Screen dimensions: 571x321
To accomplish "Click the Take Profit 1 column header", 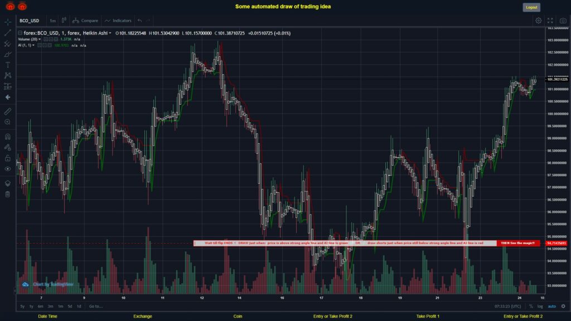I will pos(428,317).
